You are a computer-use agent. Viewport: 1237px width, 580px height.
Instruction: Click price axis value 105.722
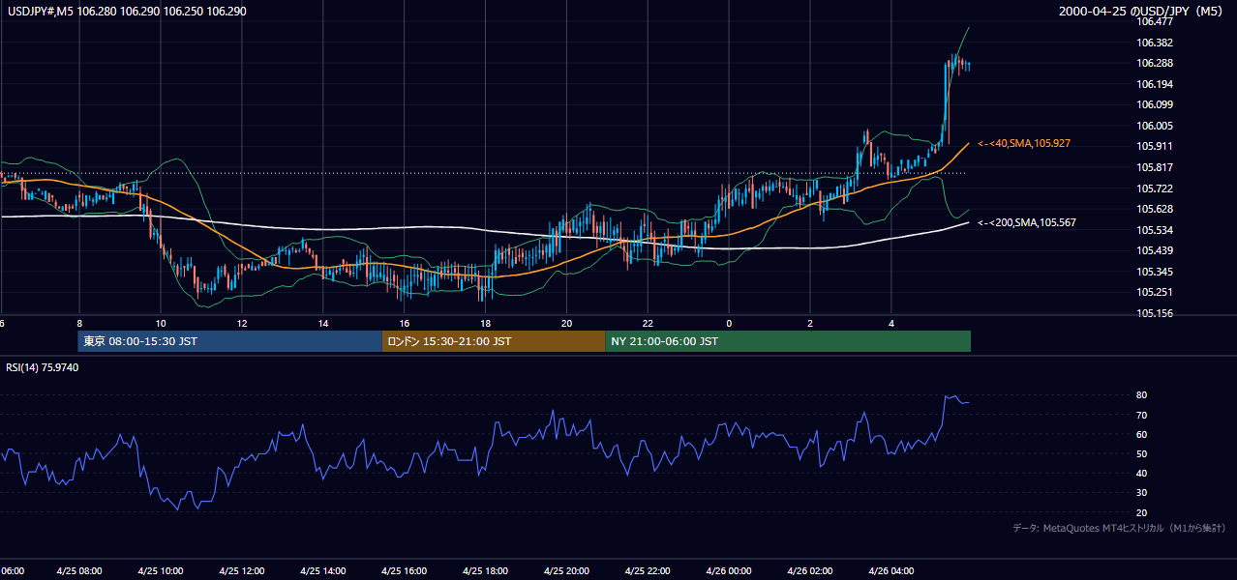[1154, 188]
